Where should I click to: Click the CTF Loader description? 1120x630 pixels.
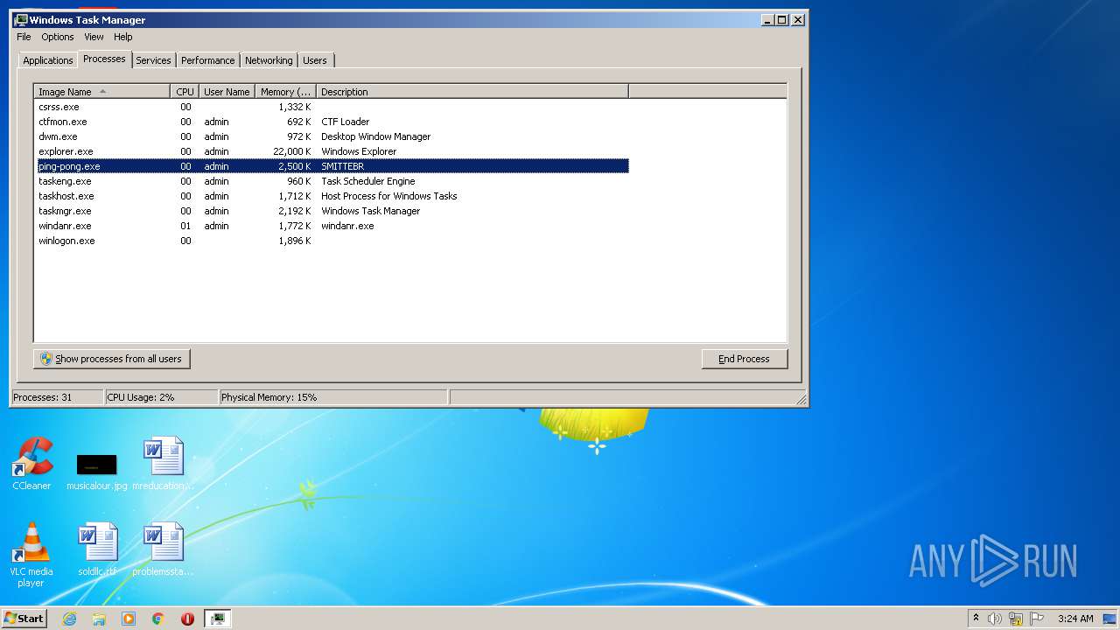346,122
